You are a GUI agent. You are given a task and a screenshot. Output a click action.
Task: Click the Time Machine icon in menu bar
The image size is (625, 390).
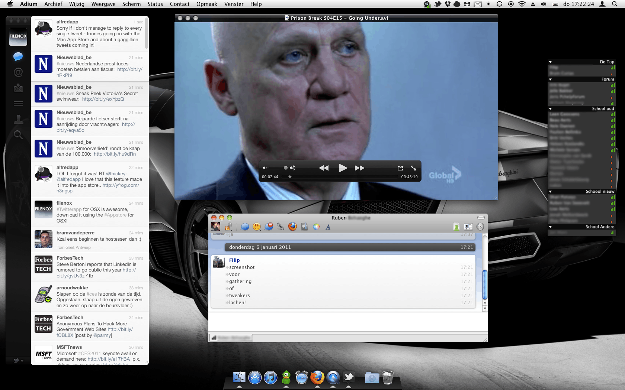511,4
